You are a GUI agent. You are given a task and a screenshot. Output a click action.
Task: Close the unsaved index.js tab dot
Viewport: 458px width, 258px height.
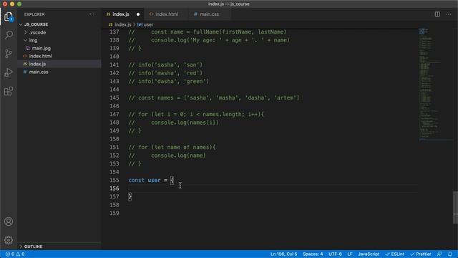click(x=138, y=14)
